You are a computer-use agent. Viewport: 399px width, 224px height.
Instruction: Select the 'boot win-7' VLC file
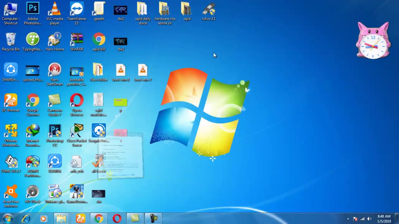point(143,72)
